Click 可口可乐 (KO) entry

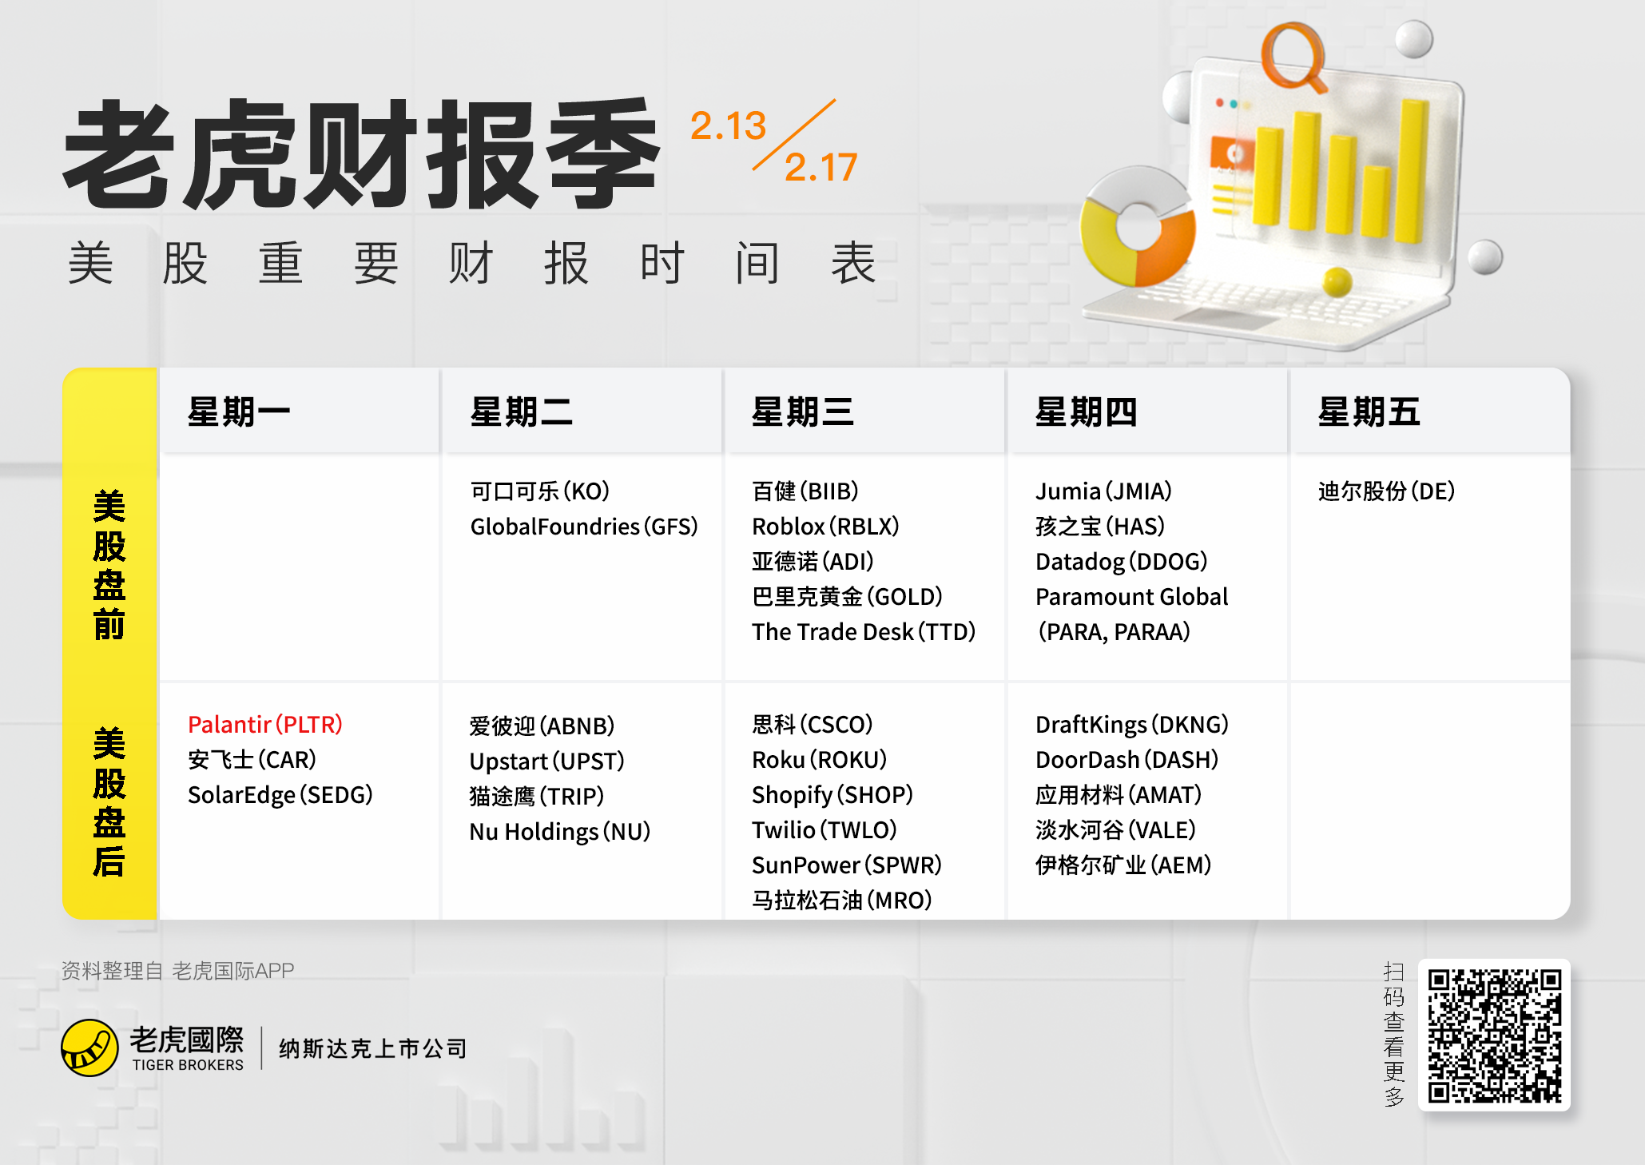[x=540, y=491]
